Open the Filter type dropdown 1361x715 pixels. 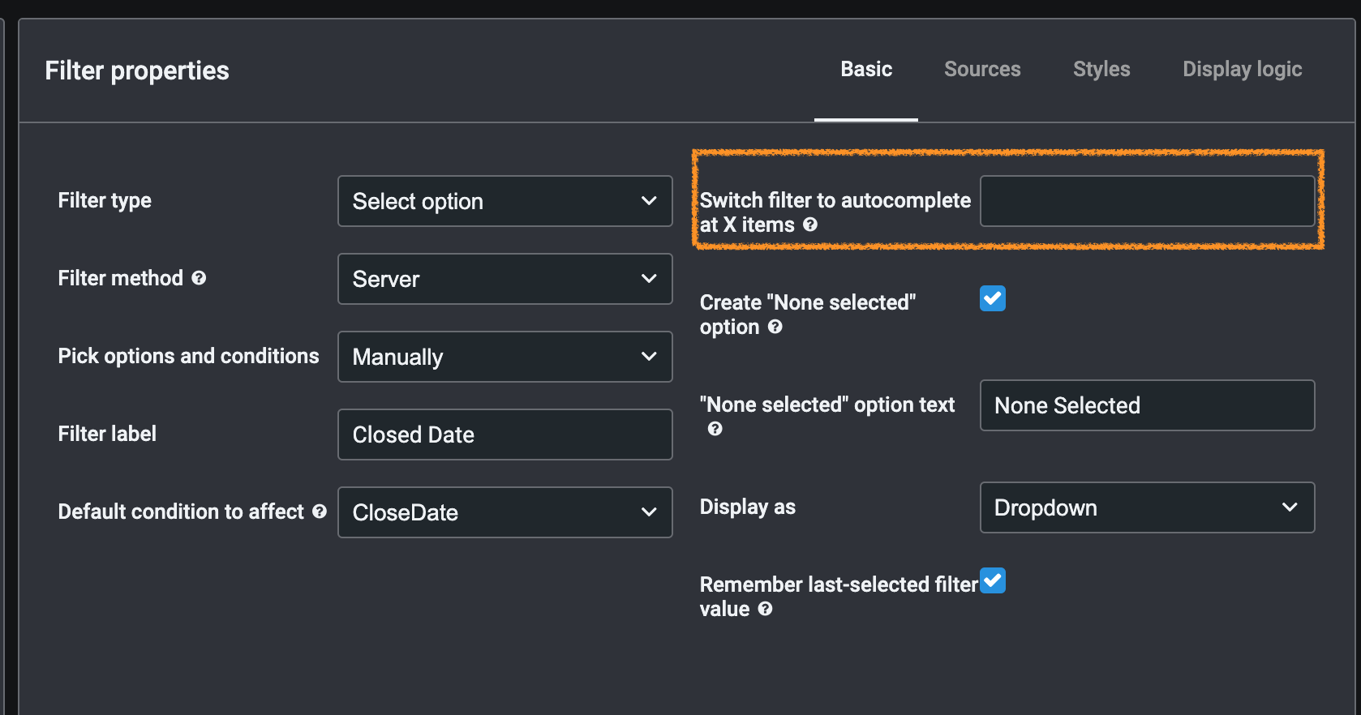[505, 201]
